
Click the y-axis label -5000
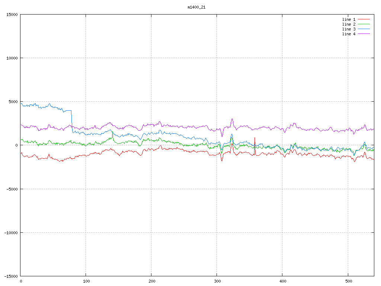click(12, 189)
